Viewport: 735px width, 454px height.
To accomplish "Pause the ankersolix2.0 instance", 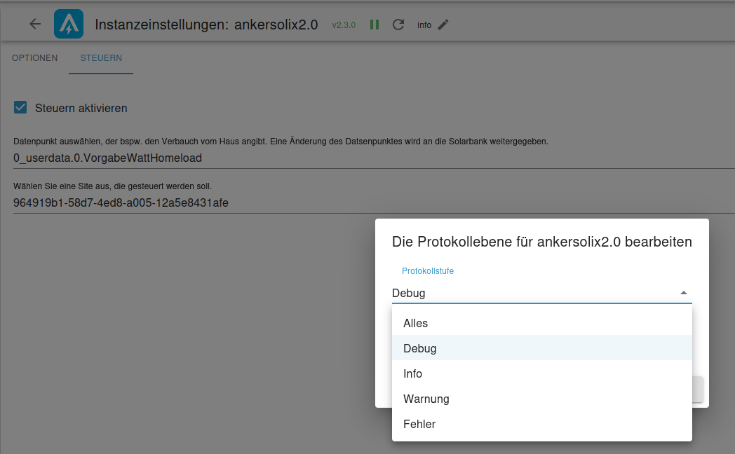I will (x=374, y=25).
